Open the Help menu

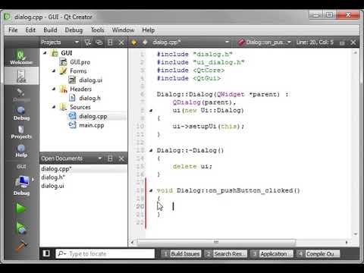point(148,30)
